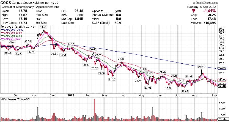Click the volume bars icon beside Volume
Image resolution: width=229 pixels, height=122 pixels.
point(2,99)
